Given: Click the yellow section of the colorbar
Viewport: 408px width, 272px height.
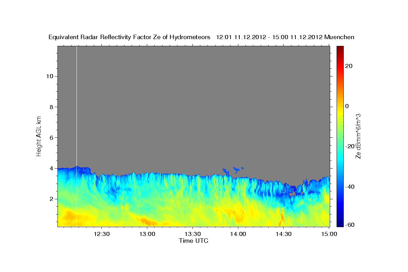Looking at the screenshot, I should pyautogui.click(x=340, y=112).
